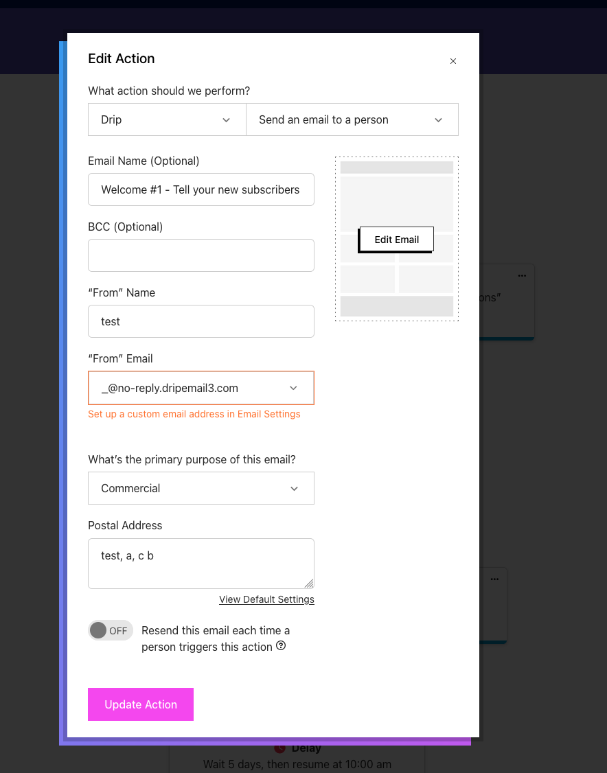Image resolution: width=607 pixels, height=773 pixels.
Task: Click the Edit Email button
Action: (397, 240)
